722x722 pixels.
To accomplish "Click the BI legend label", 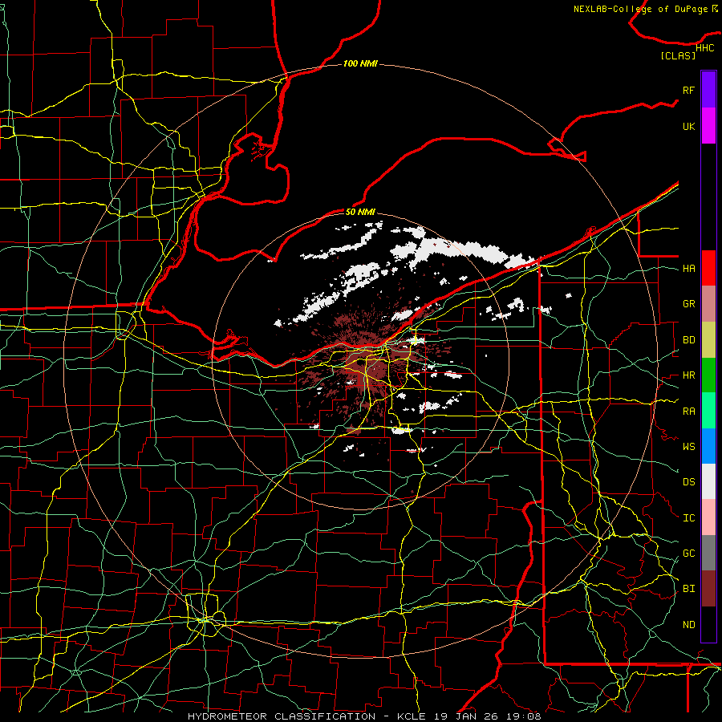I will coord(688,589).
